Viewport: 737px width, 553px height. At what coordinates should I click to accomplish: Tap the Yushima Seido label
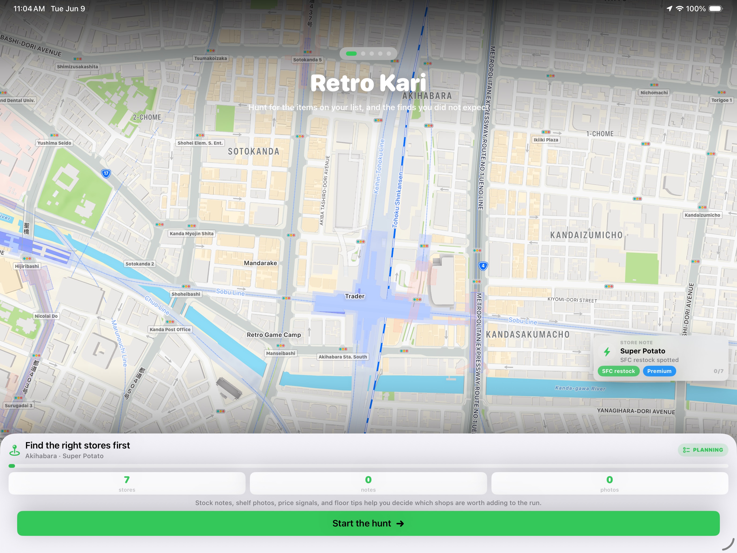coord(54,143)
